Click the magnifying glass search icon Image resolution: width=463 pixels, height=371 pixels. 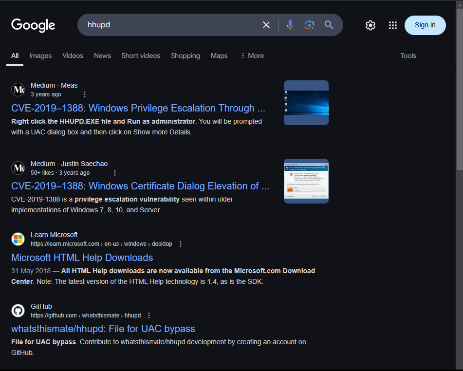[x=329, y=25]
